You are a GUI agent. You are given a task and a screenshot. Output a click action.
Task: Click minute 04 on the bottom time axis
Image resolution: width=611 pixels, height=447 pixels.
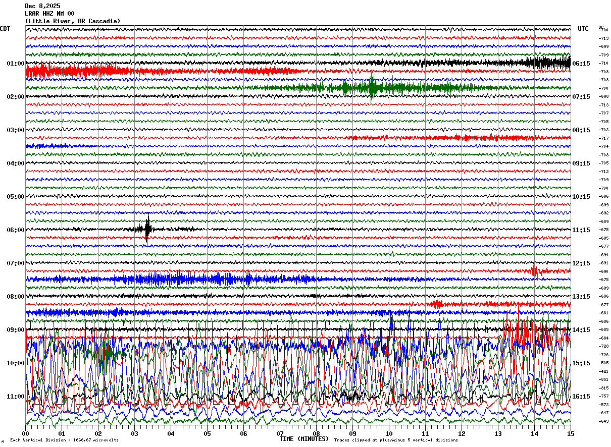(171, 433)
